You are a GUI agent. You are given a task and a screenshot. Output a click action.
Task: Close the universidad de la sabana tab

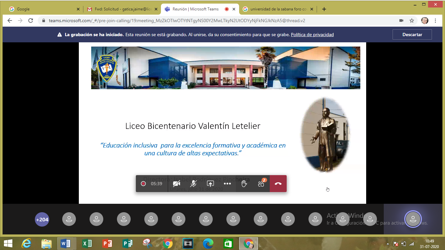click(312, 9)
